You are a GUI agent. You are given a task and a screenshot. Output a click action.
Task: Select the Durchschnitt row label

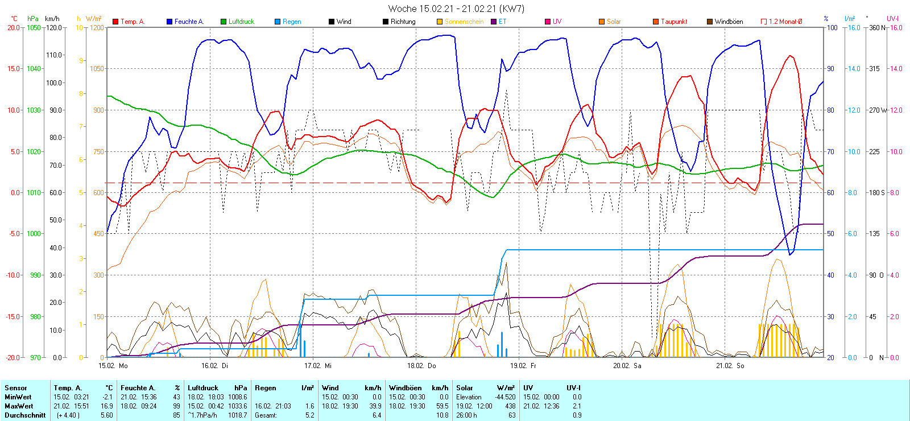(25, 415)
